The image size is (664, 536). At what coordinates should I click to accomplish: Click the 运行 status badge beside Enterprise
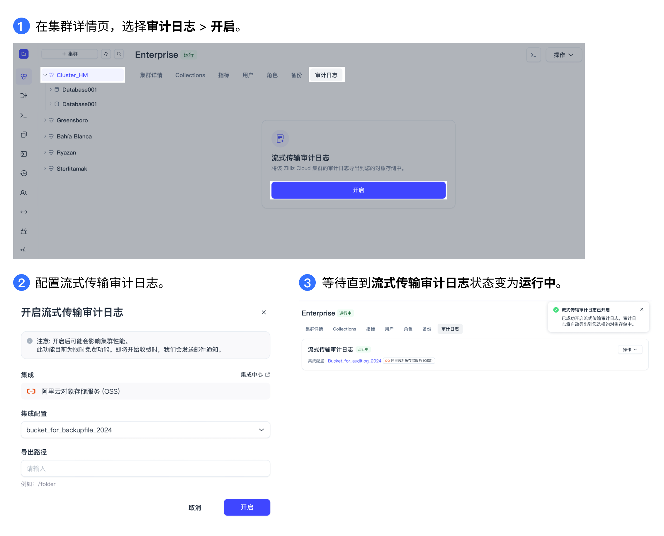[188, 55]
